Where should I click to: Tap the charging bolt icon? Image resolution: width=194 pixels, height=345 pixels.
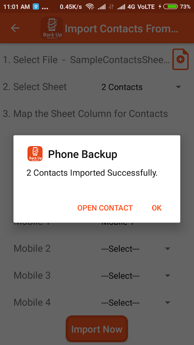160,6
